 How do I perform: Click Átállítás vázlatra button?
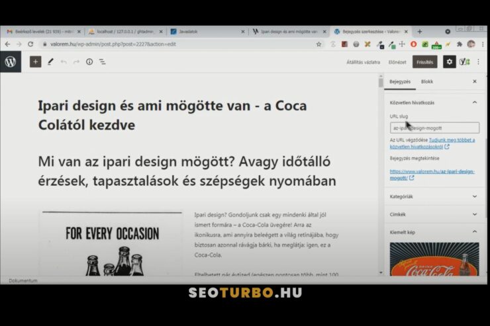(363, 62)
